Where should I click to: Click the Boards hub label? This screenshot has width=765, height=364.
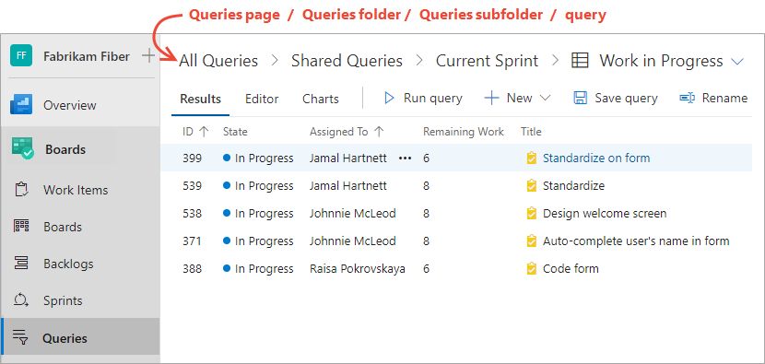pyautogui.click(x=65, y=150)
